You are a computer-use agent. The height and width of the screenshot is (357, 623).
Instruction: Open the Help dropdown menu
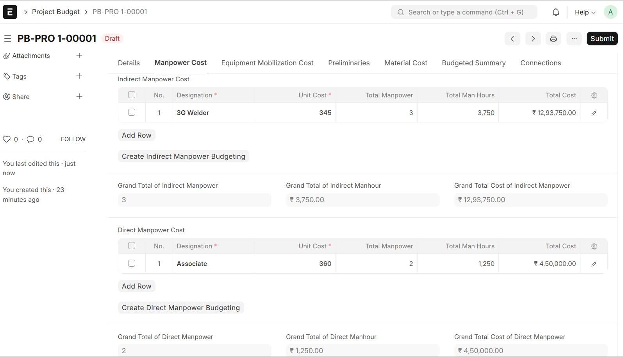[x=585, y=12]
